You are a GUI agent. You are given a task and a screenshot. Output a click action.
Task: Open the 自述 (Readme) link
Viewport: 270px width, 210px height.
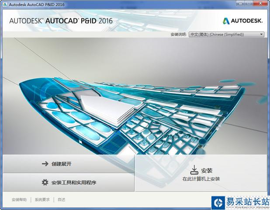tap(61, 199)
